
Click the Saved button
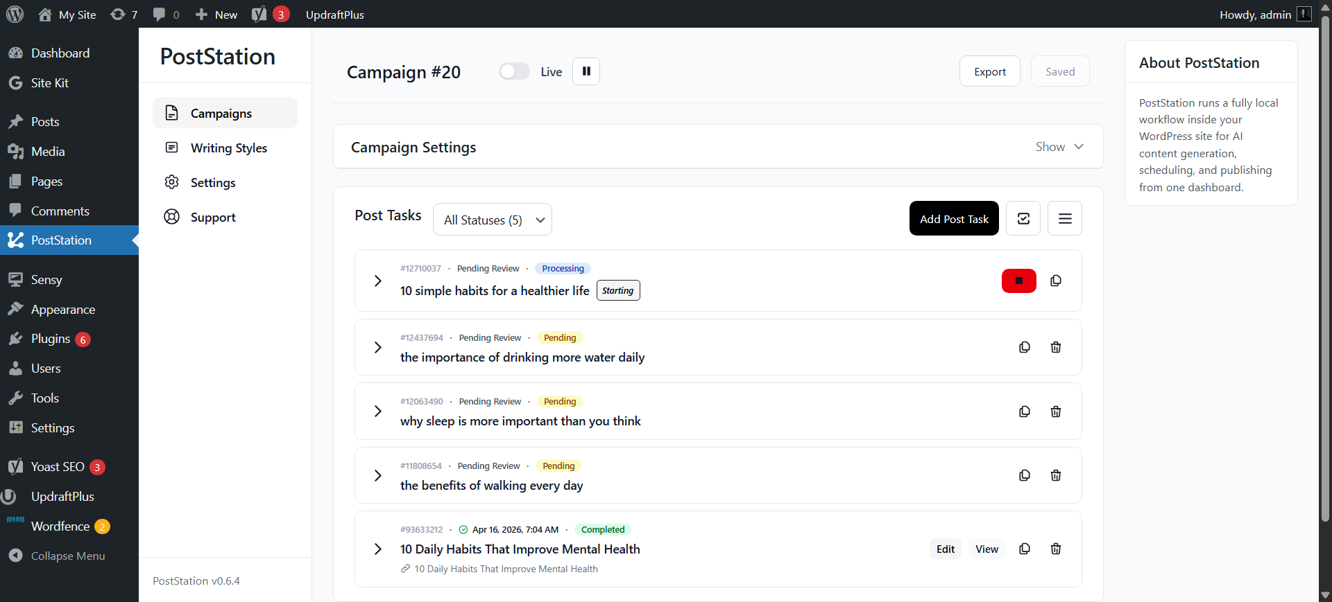click(1060, 71)
